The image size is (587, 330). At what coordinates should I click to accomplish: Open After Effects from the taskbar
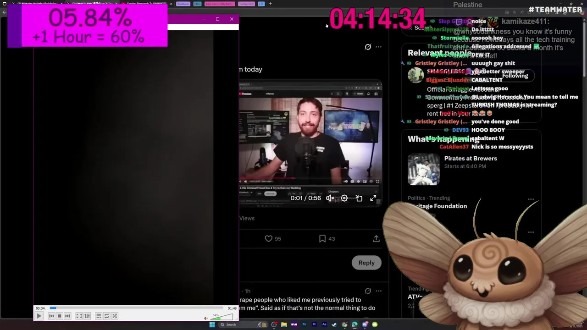click(x=324, y=324)
